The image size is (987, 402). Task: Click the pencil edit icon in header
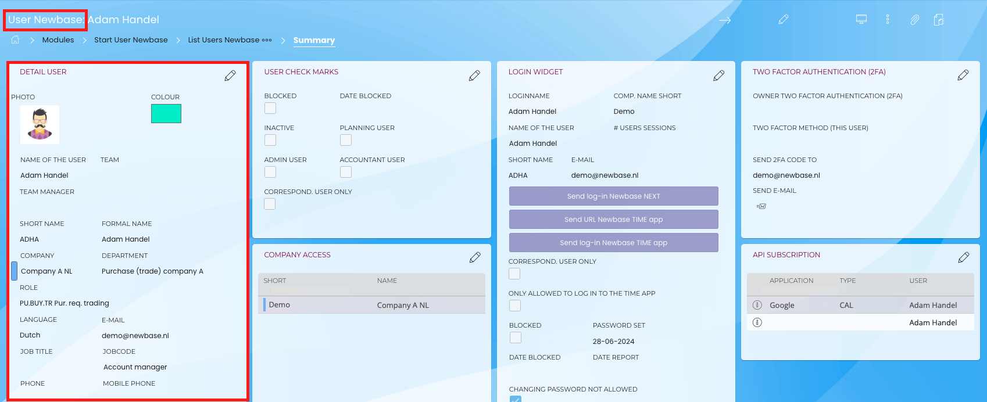pos(784,20)
